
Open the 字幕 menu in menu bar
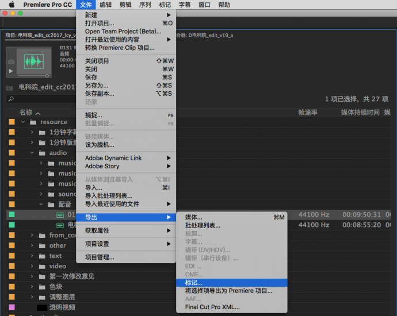pos(185,5)
